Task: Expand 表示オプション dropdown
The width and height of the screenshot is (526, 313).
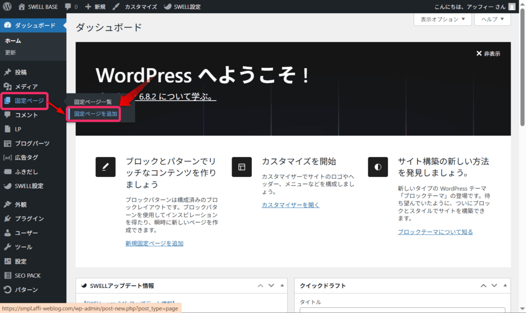Action: pos(442,19)
